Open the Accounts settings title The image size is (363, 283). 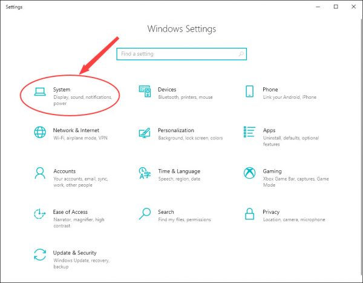64,171
